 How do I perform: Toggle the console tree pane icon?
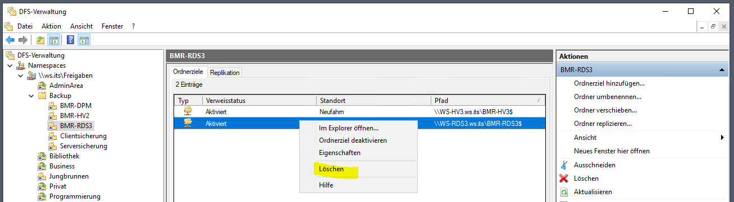point(54,40)
